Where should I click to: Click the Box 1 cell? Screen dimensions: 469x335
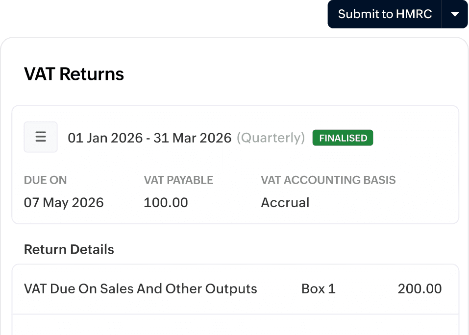[x=318, y=289]
